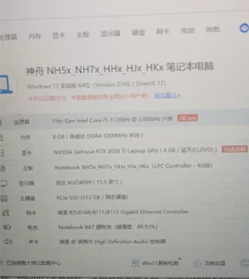Click the red score notice text
Image resolution: width=249 pixels, height=279 pixels.
click(x=89, y=97)
